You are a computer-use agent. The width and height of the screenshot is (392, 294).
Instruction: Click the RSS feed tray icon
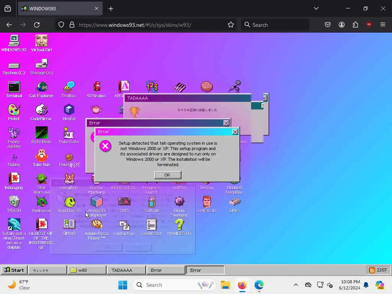pyautogui.click(x=372, y=270)
